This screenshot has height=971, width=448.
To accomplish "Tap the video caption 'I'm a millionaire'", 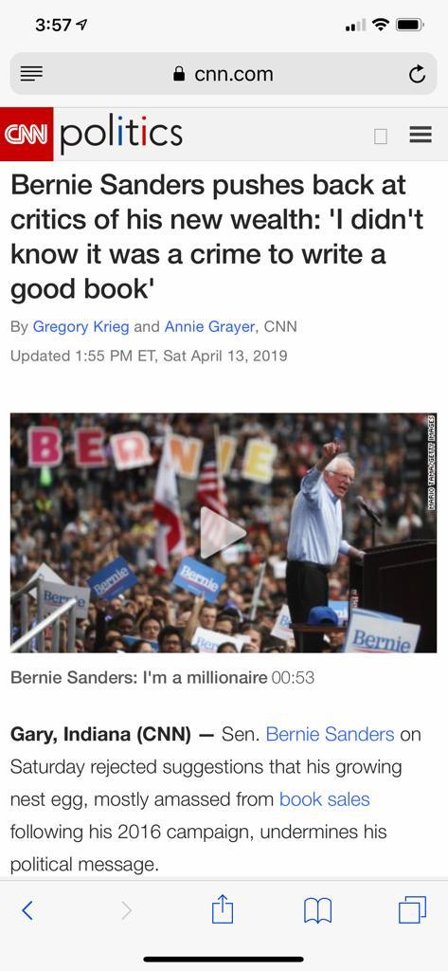I will pyautogui.click(x=139, y=677).
